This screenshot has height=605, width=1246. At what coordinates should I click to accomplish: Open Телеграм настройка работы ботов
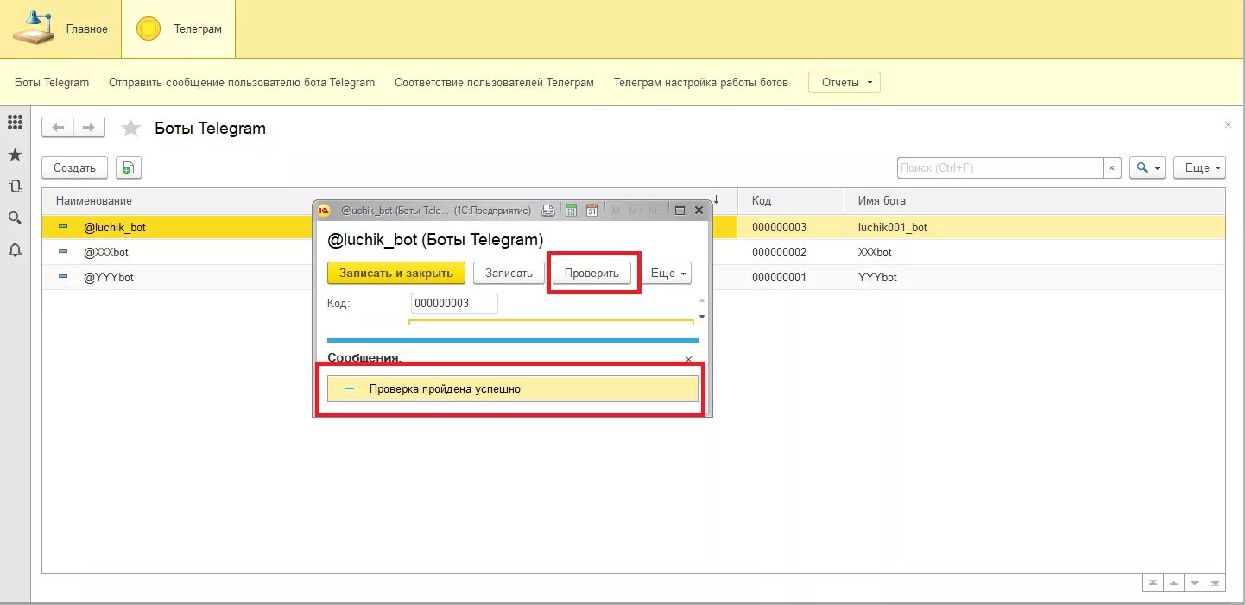700,83
